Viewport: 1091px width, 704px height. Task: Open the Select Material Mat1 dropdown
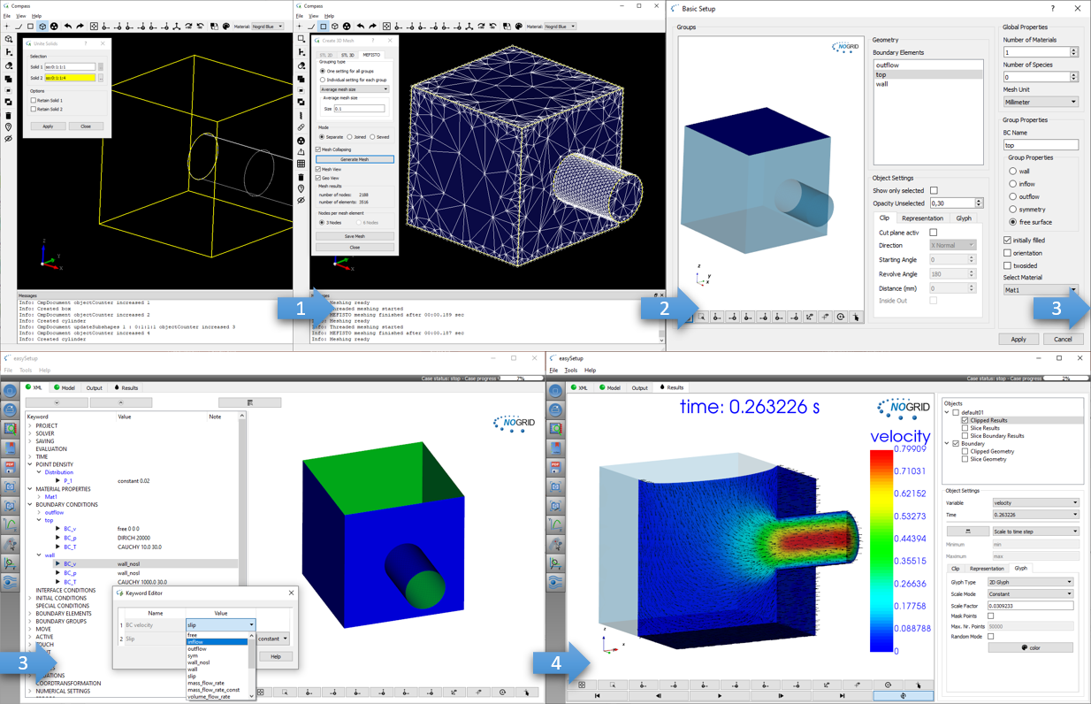[x=1041, y=290]
